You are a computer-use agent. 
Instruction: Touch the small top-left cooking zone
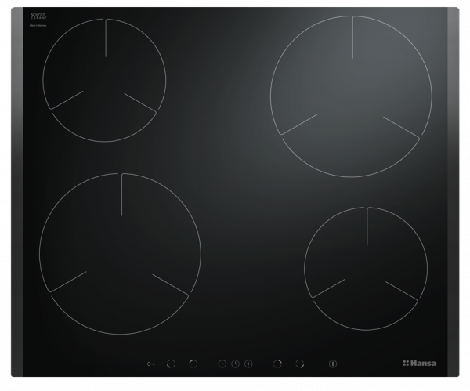click(x=103, y=81)
